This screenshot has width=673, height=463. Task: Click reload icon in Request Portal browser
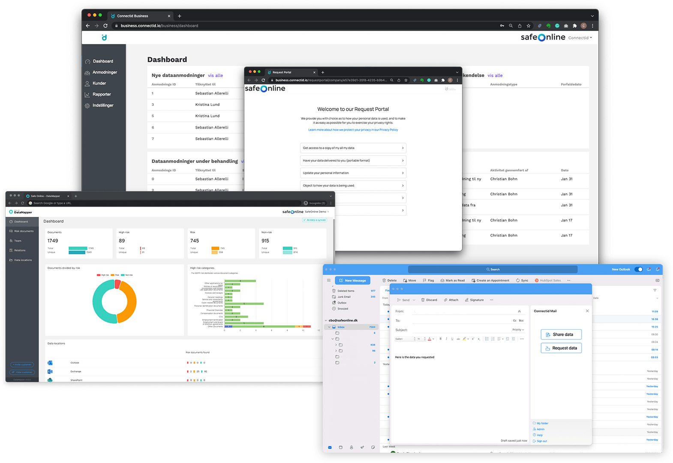[x=263, y=80]
